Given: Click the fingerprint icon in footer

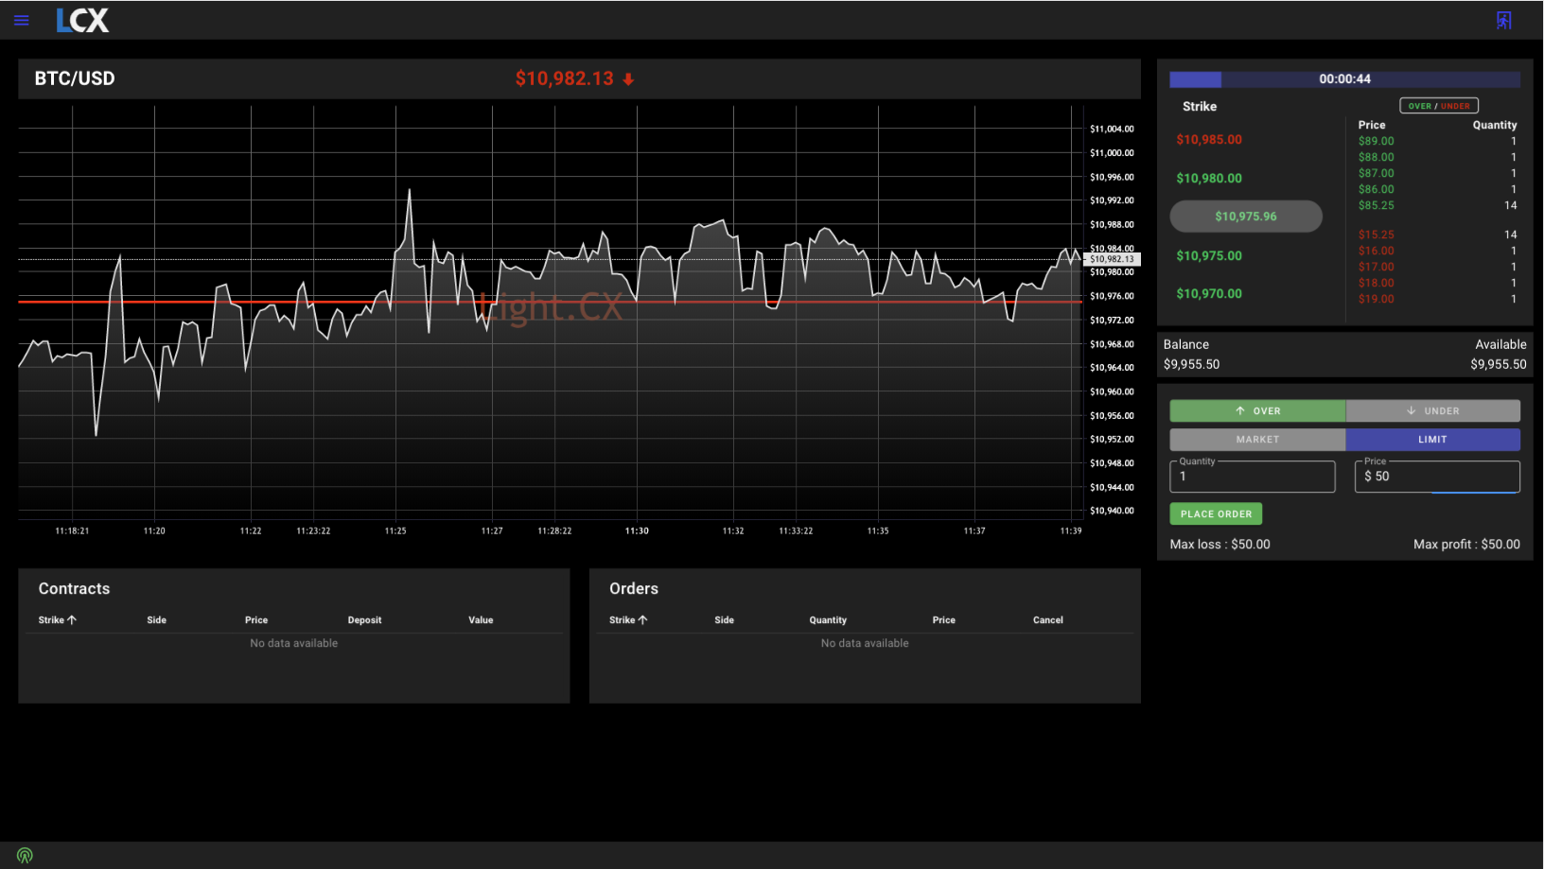Looking at the screenshot, I should coord(25,855).
